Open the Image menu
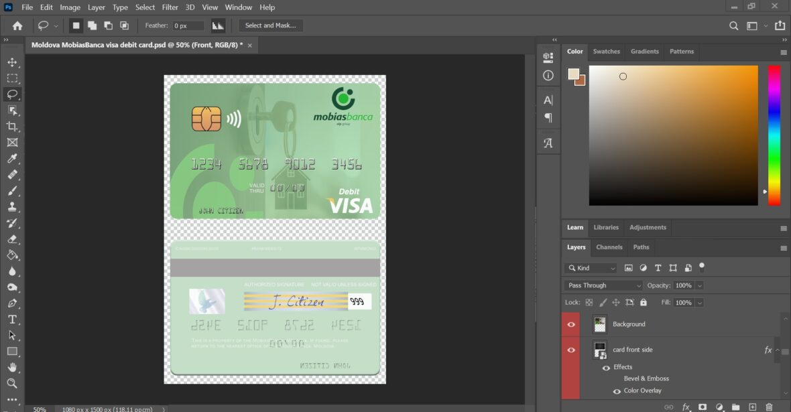Viewport: 791px width, 412px height. click(x=70, y=7)
